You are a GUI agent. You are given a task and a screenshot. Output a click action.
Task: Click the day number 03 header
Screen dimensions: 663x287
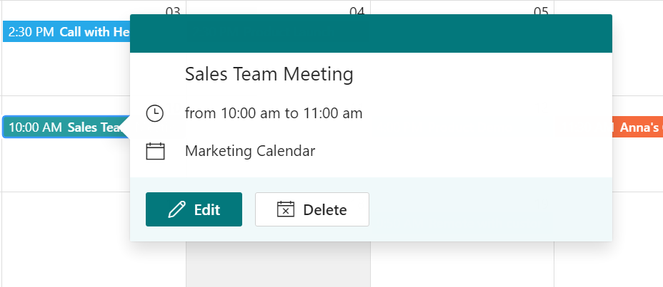click(x=172, y=11)
